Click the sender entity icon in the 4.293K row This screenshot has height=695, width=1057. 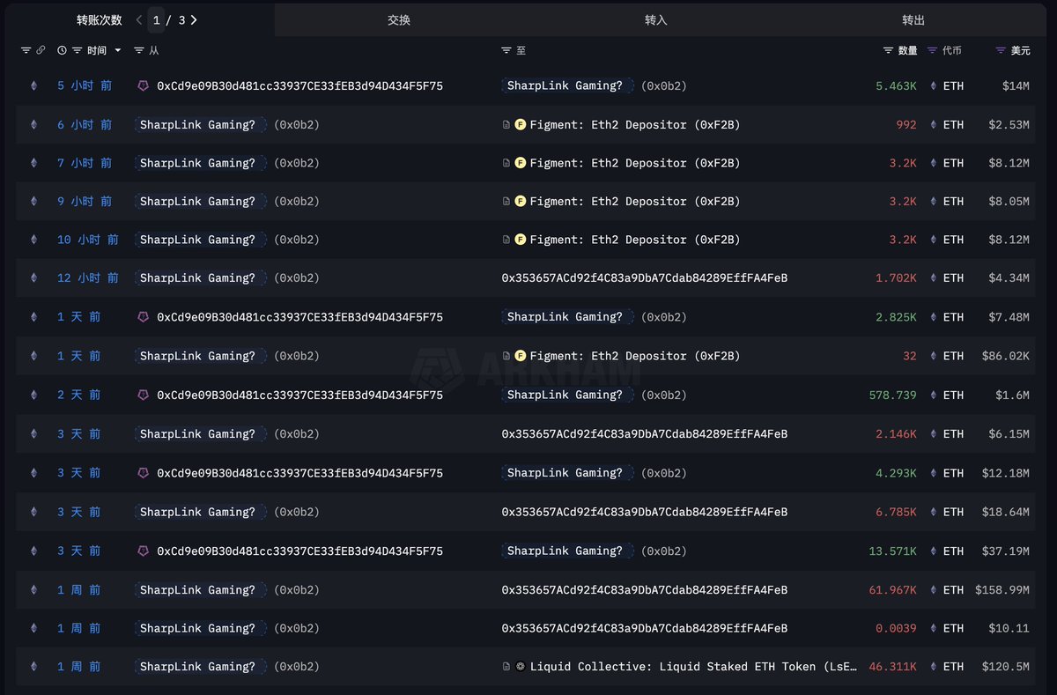(x=144, y=473)
